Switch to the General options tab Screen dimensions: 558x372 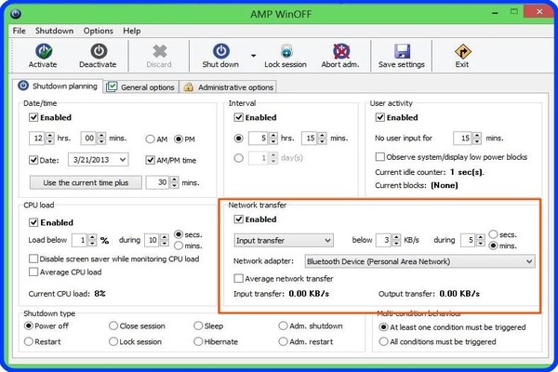141,87
